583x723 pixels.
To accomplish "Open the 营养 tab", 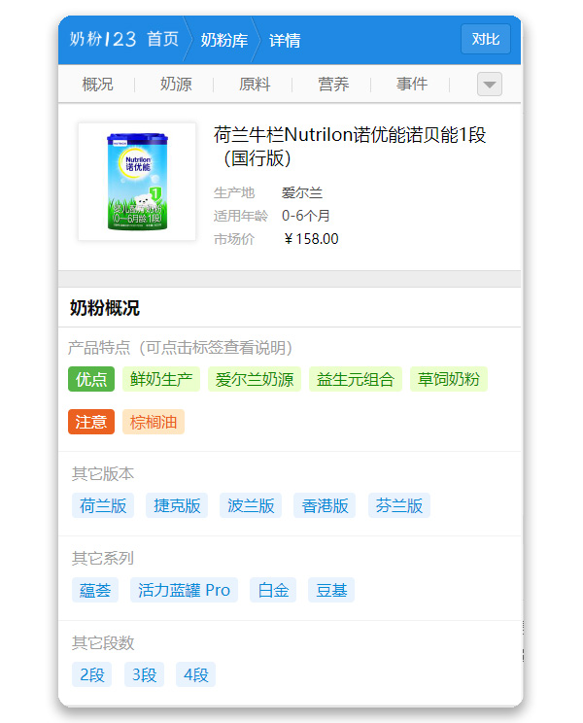I will pyautogui.click(x=333, y=84).
